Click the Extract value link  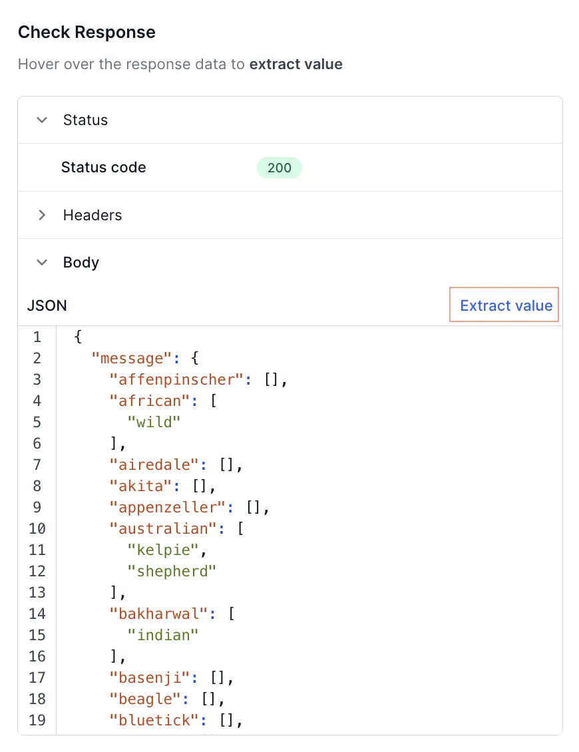[506, 305]
